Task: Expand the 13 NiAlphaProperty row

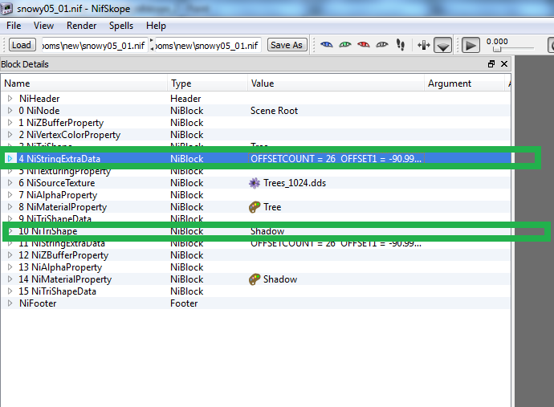Action: coord(10,267)
